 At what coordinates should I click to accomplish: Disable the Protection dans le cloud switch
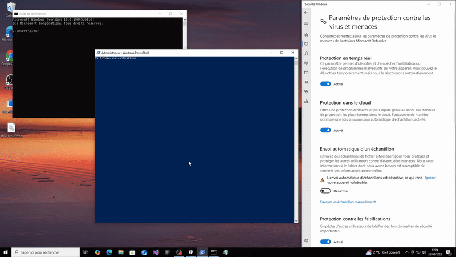(325, 130)
